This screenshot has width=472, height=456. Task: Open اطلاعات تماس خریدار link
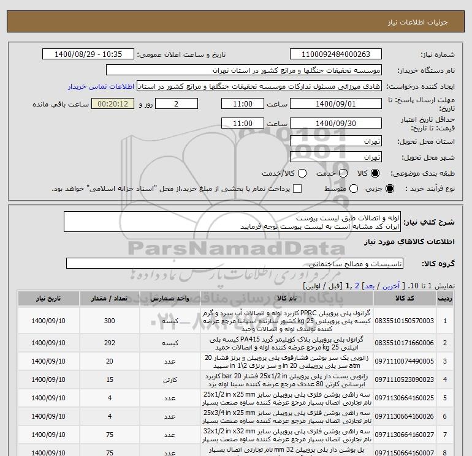101,86
